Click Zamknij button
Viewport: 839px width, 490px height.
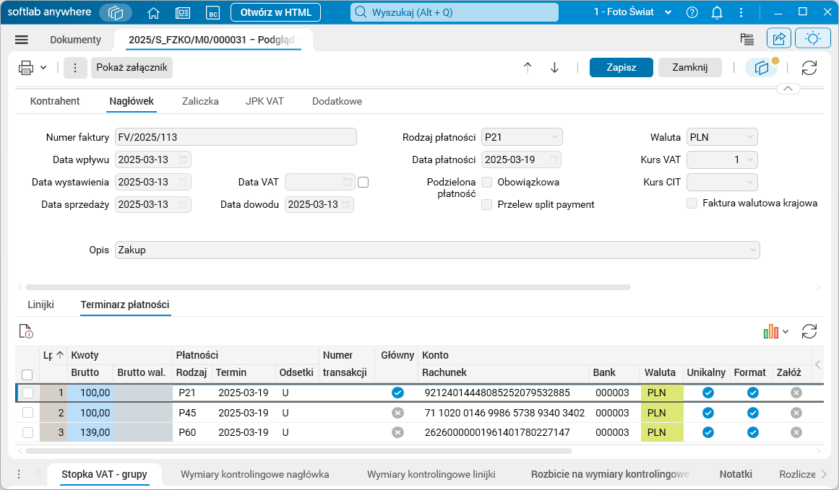coord(689,67)
